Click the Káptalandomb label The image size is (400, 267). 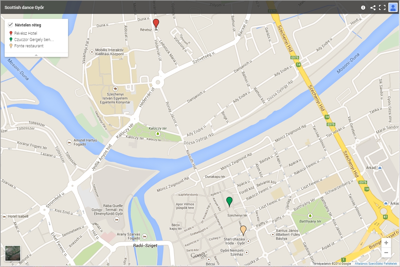click(188, 195)
